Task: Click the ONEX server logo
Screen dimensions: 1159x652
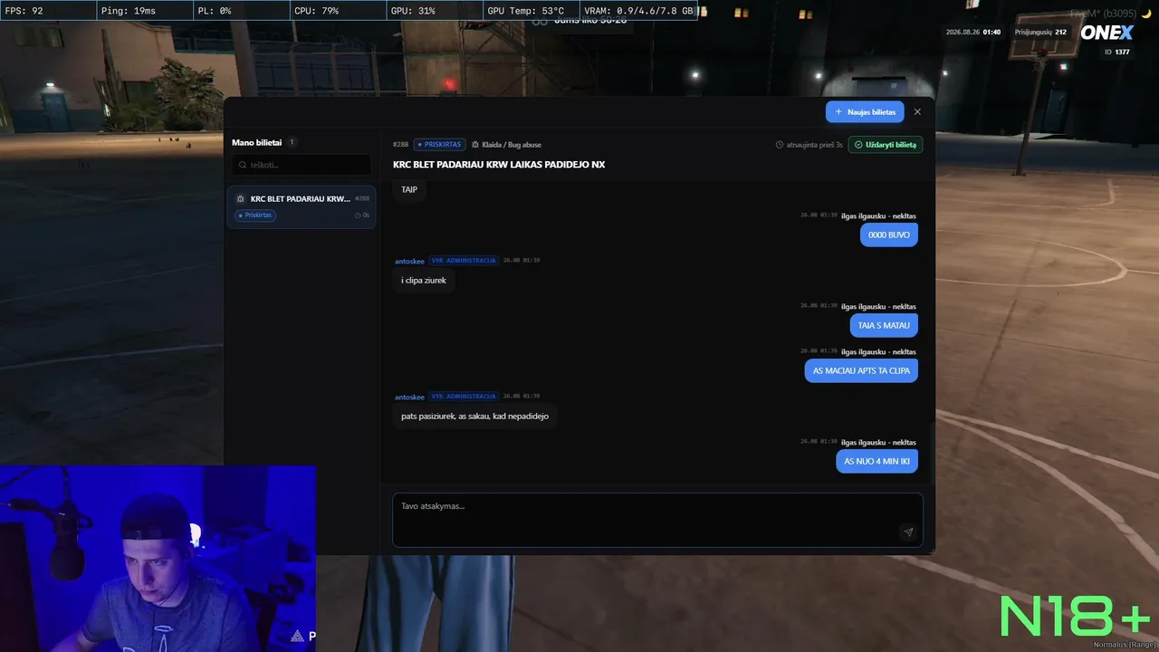Action: [1106, 33]
